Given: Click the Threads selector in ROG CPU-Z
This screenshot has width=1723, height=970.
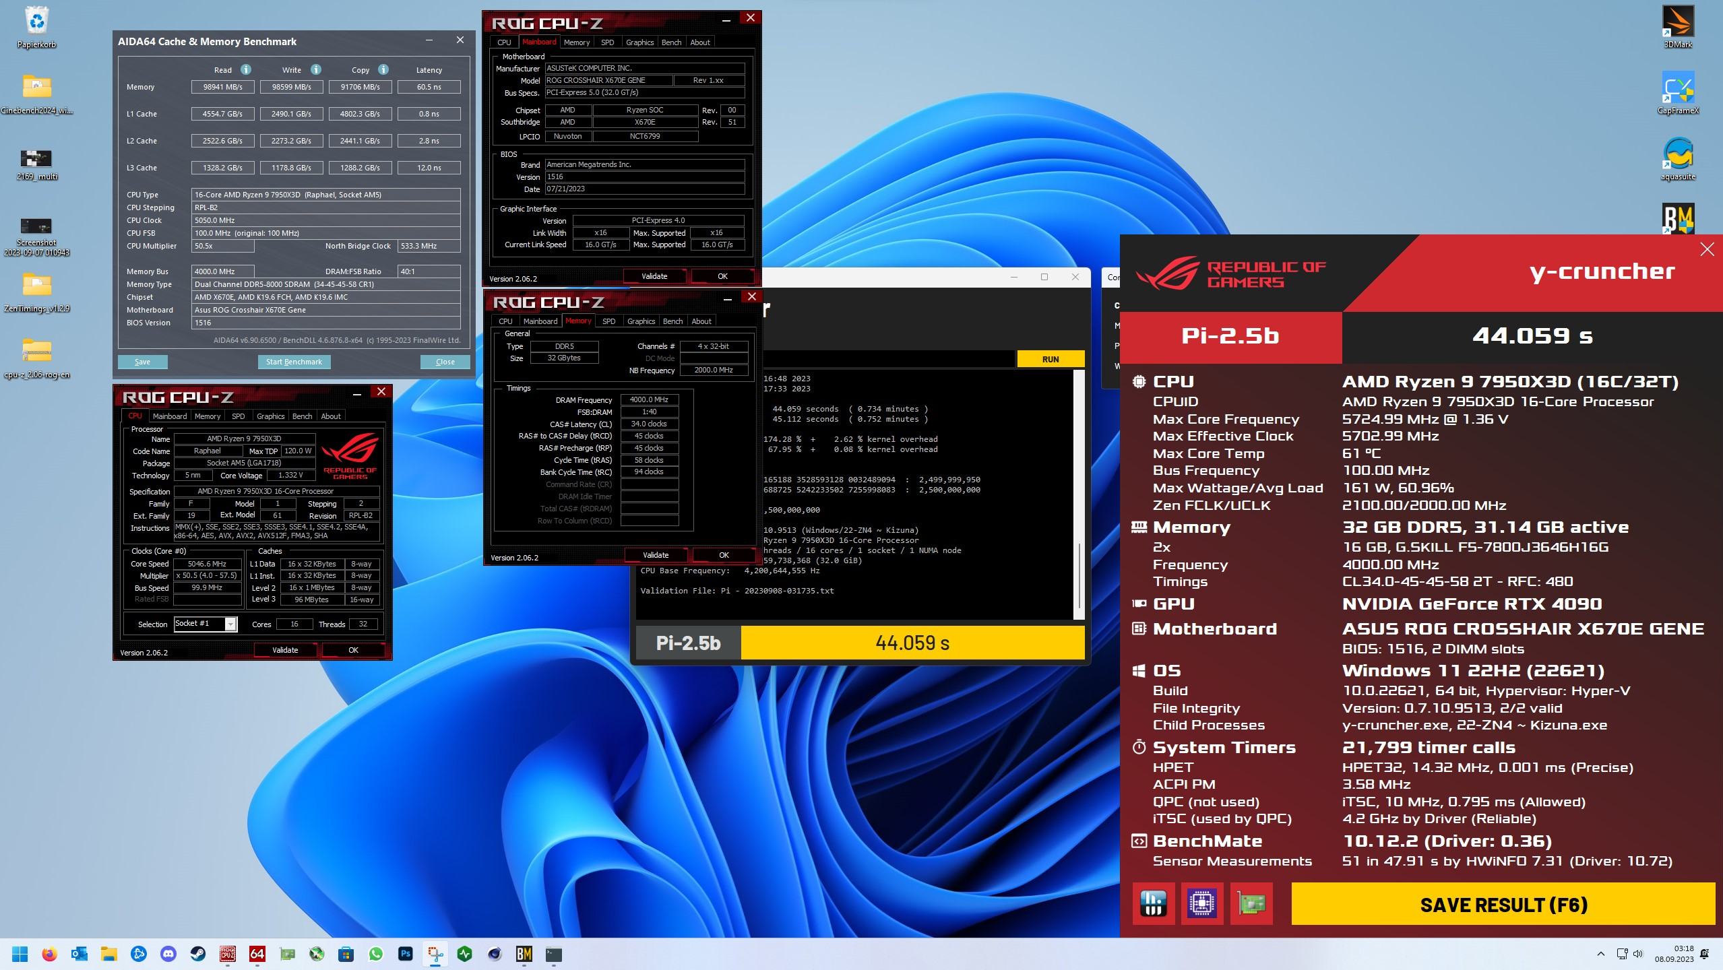Looking at the screenshot, I should [362, 623].
